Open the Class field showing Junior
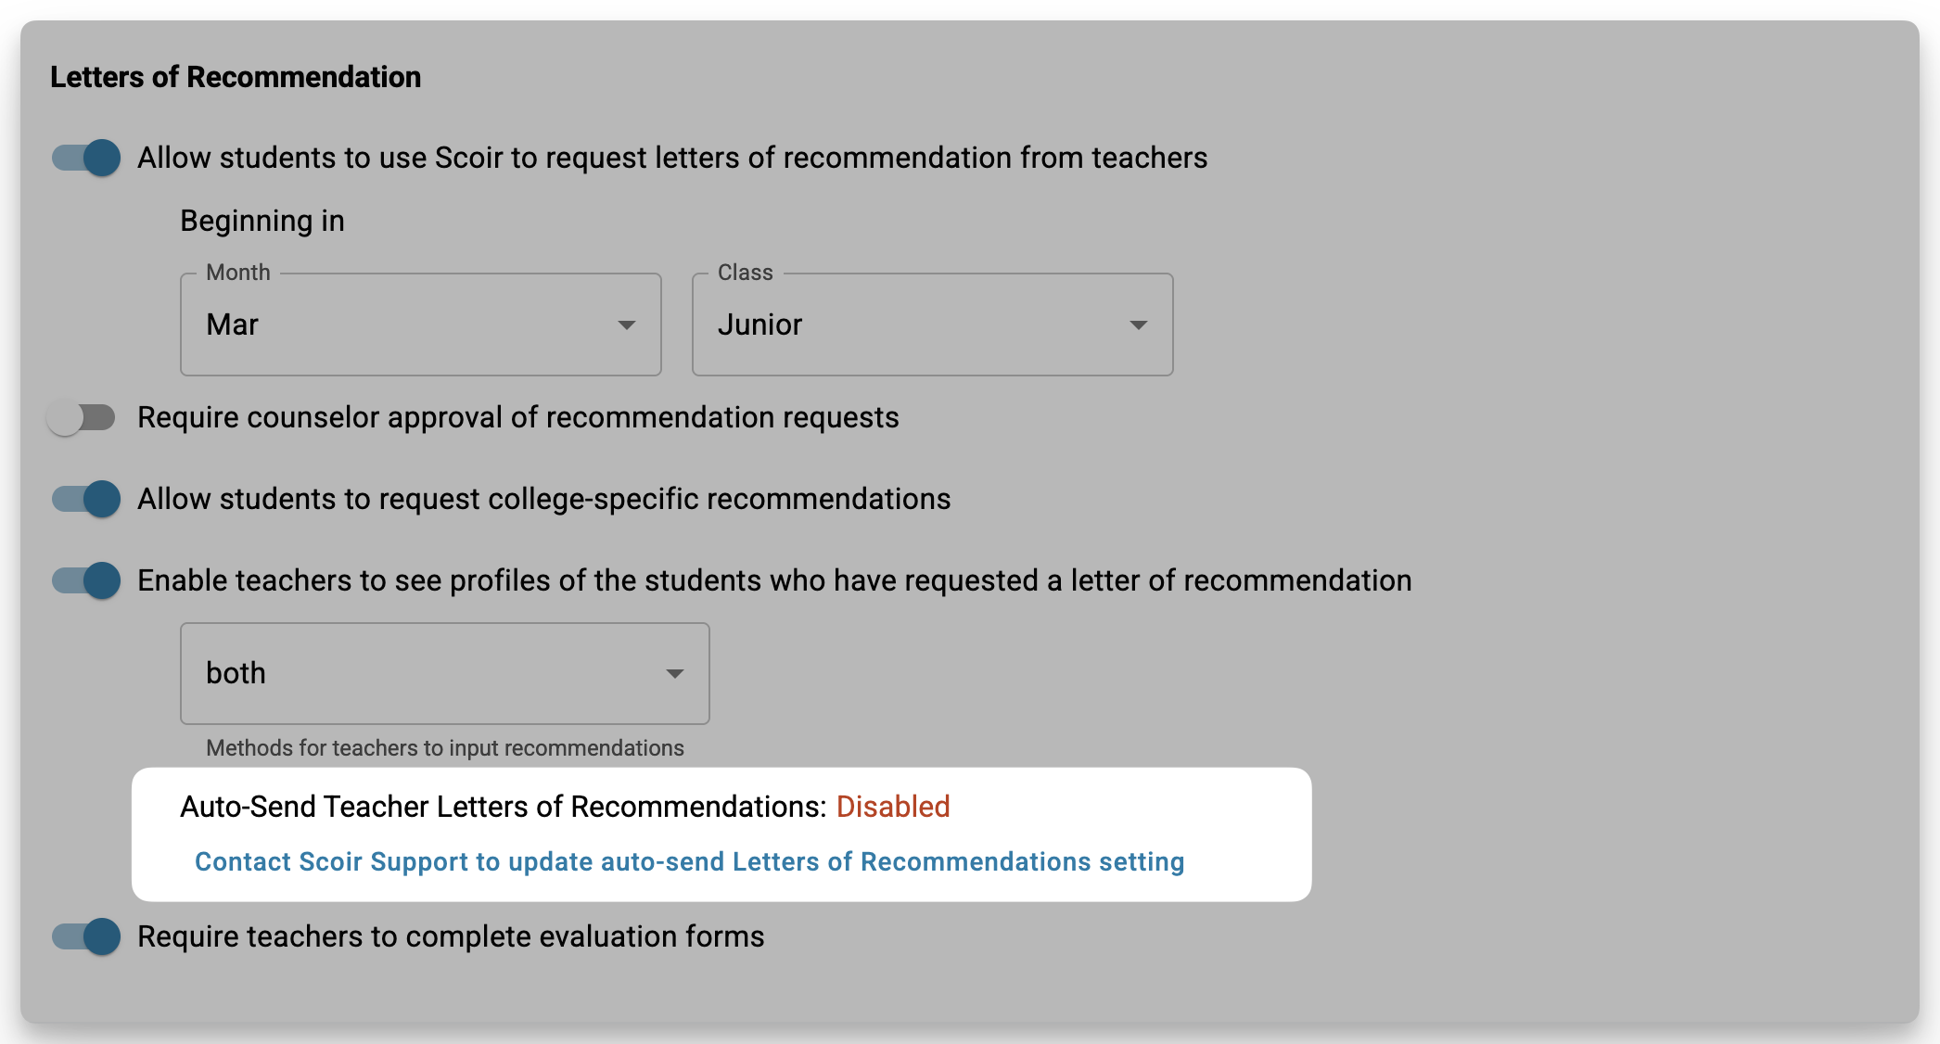The height and width of the screenshot is (1044, 1940). tap(933, 325)
